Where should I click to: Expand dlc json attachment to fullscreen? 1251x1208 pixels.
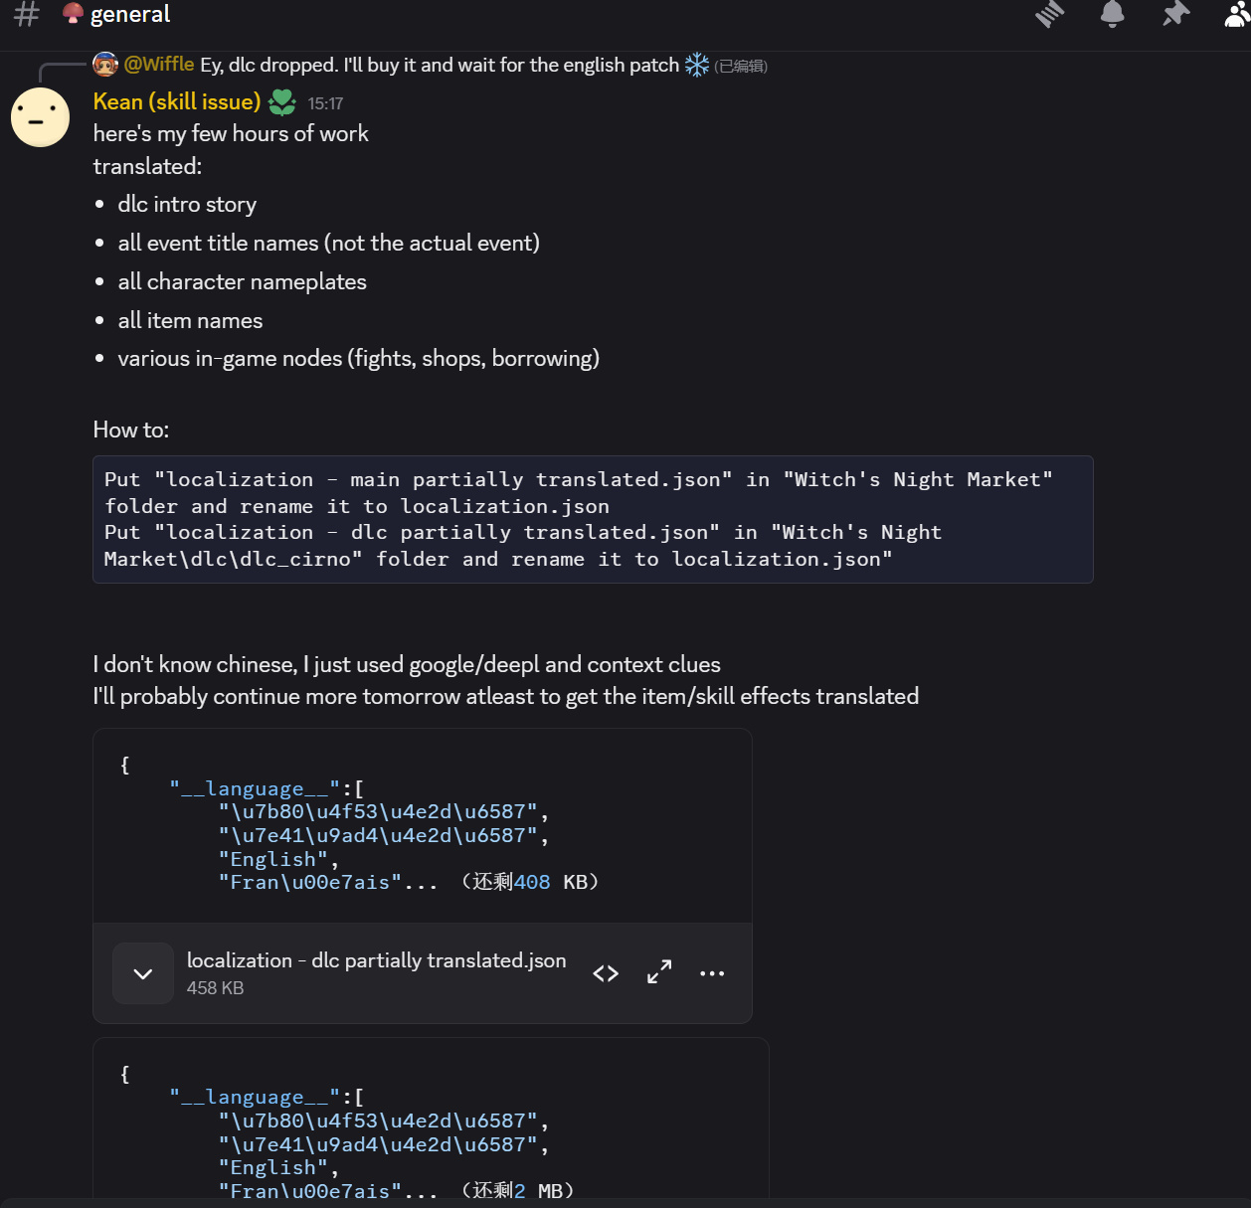tap(659, 972)
